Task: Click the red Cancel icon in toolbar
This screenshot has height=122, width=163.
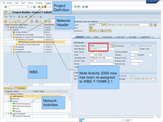Action: click(x=45, y=7)
